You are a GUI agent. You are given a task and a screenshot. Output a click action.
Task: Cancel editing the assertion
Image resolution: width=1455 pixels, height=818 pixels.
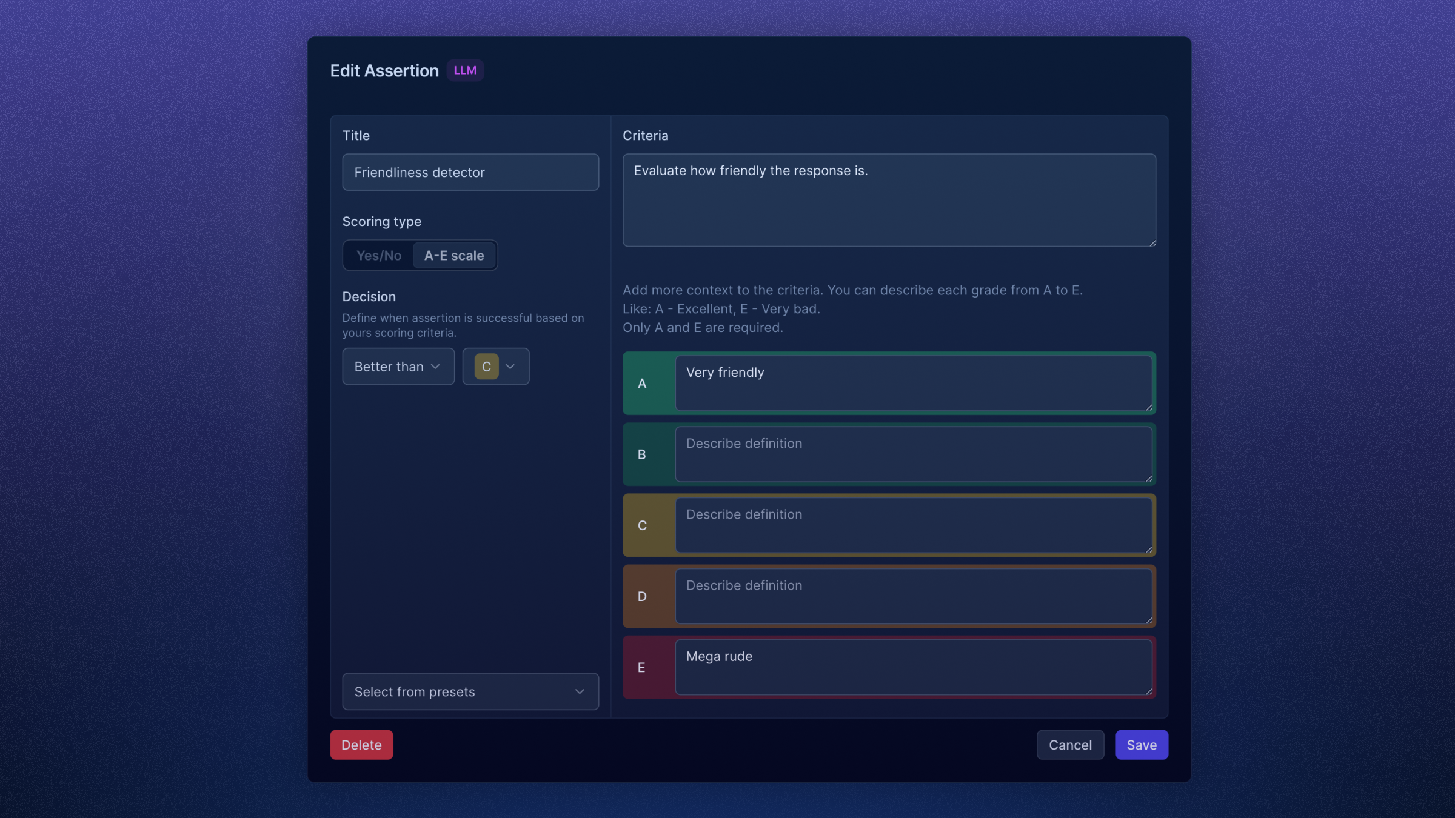(1070, 745)
